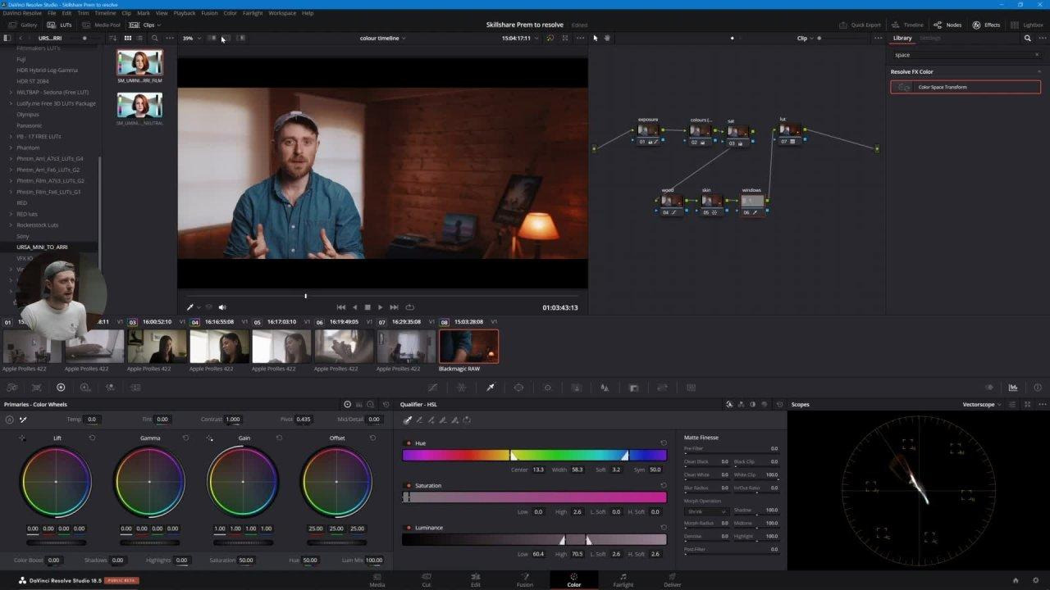Image resolution: width=1050 pixels, height=590 pixels.
Task: Mute the viewer audio speaker icon
Action: point(222,307)
